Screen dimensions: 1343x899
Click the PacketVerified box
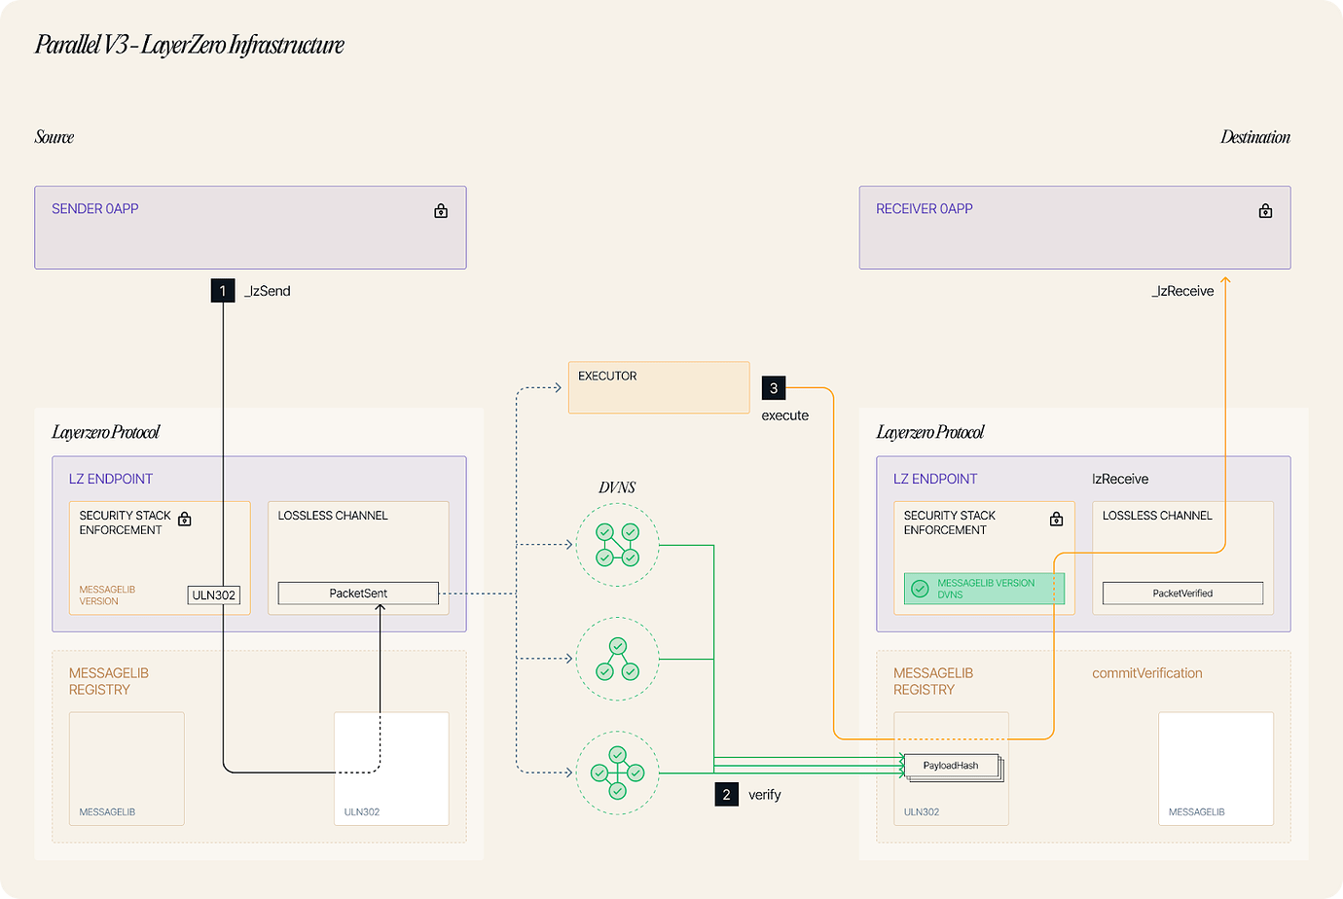click(1182, 593)
